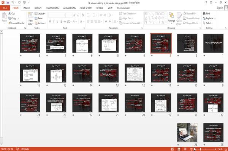This screenshot has width=228, height=151.
Task: Click spell check icon in status bar
Action: 17,149
